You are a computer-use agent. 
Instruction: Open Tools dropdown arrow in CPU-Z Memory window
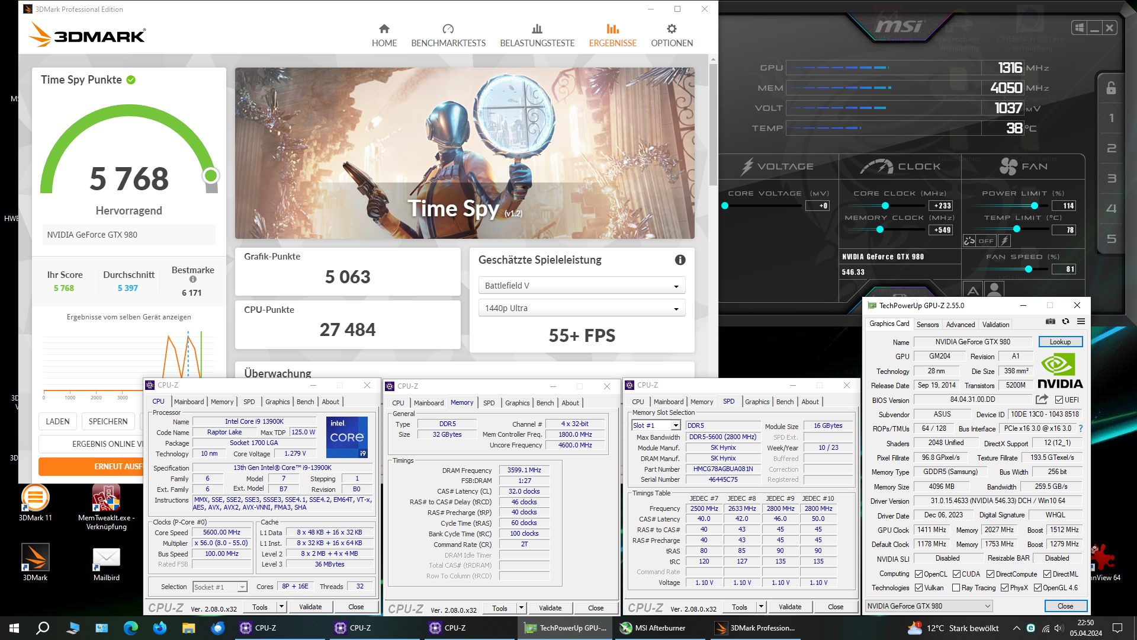tap(521, 608)
